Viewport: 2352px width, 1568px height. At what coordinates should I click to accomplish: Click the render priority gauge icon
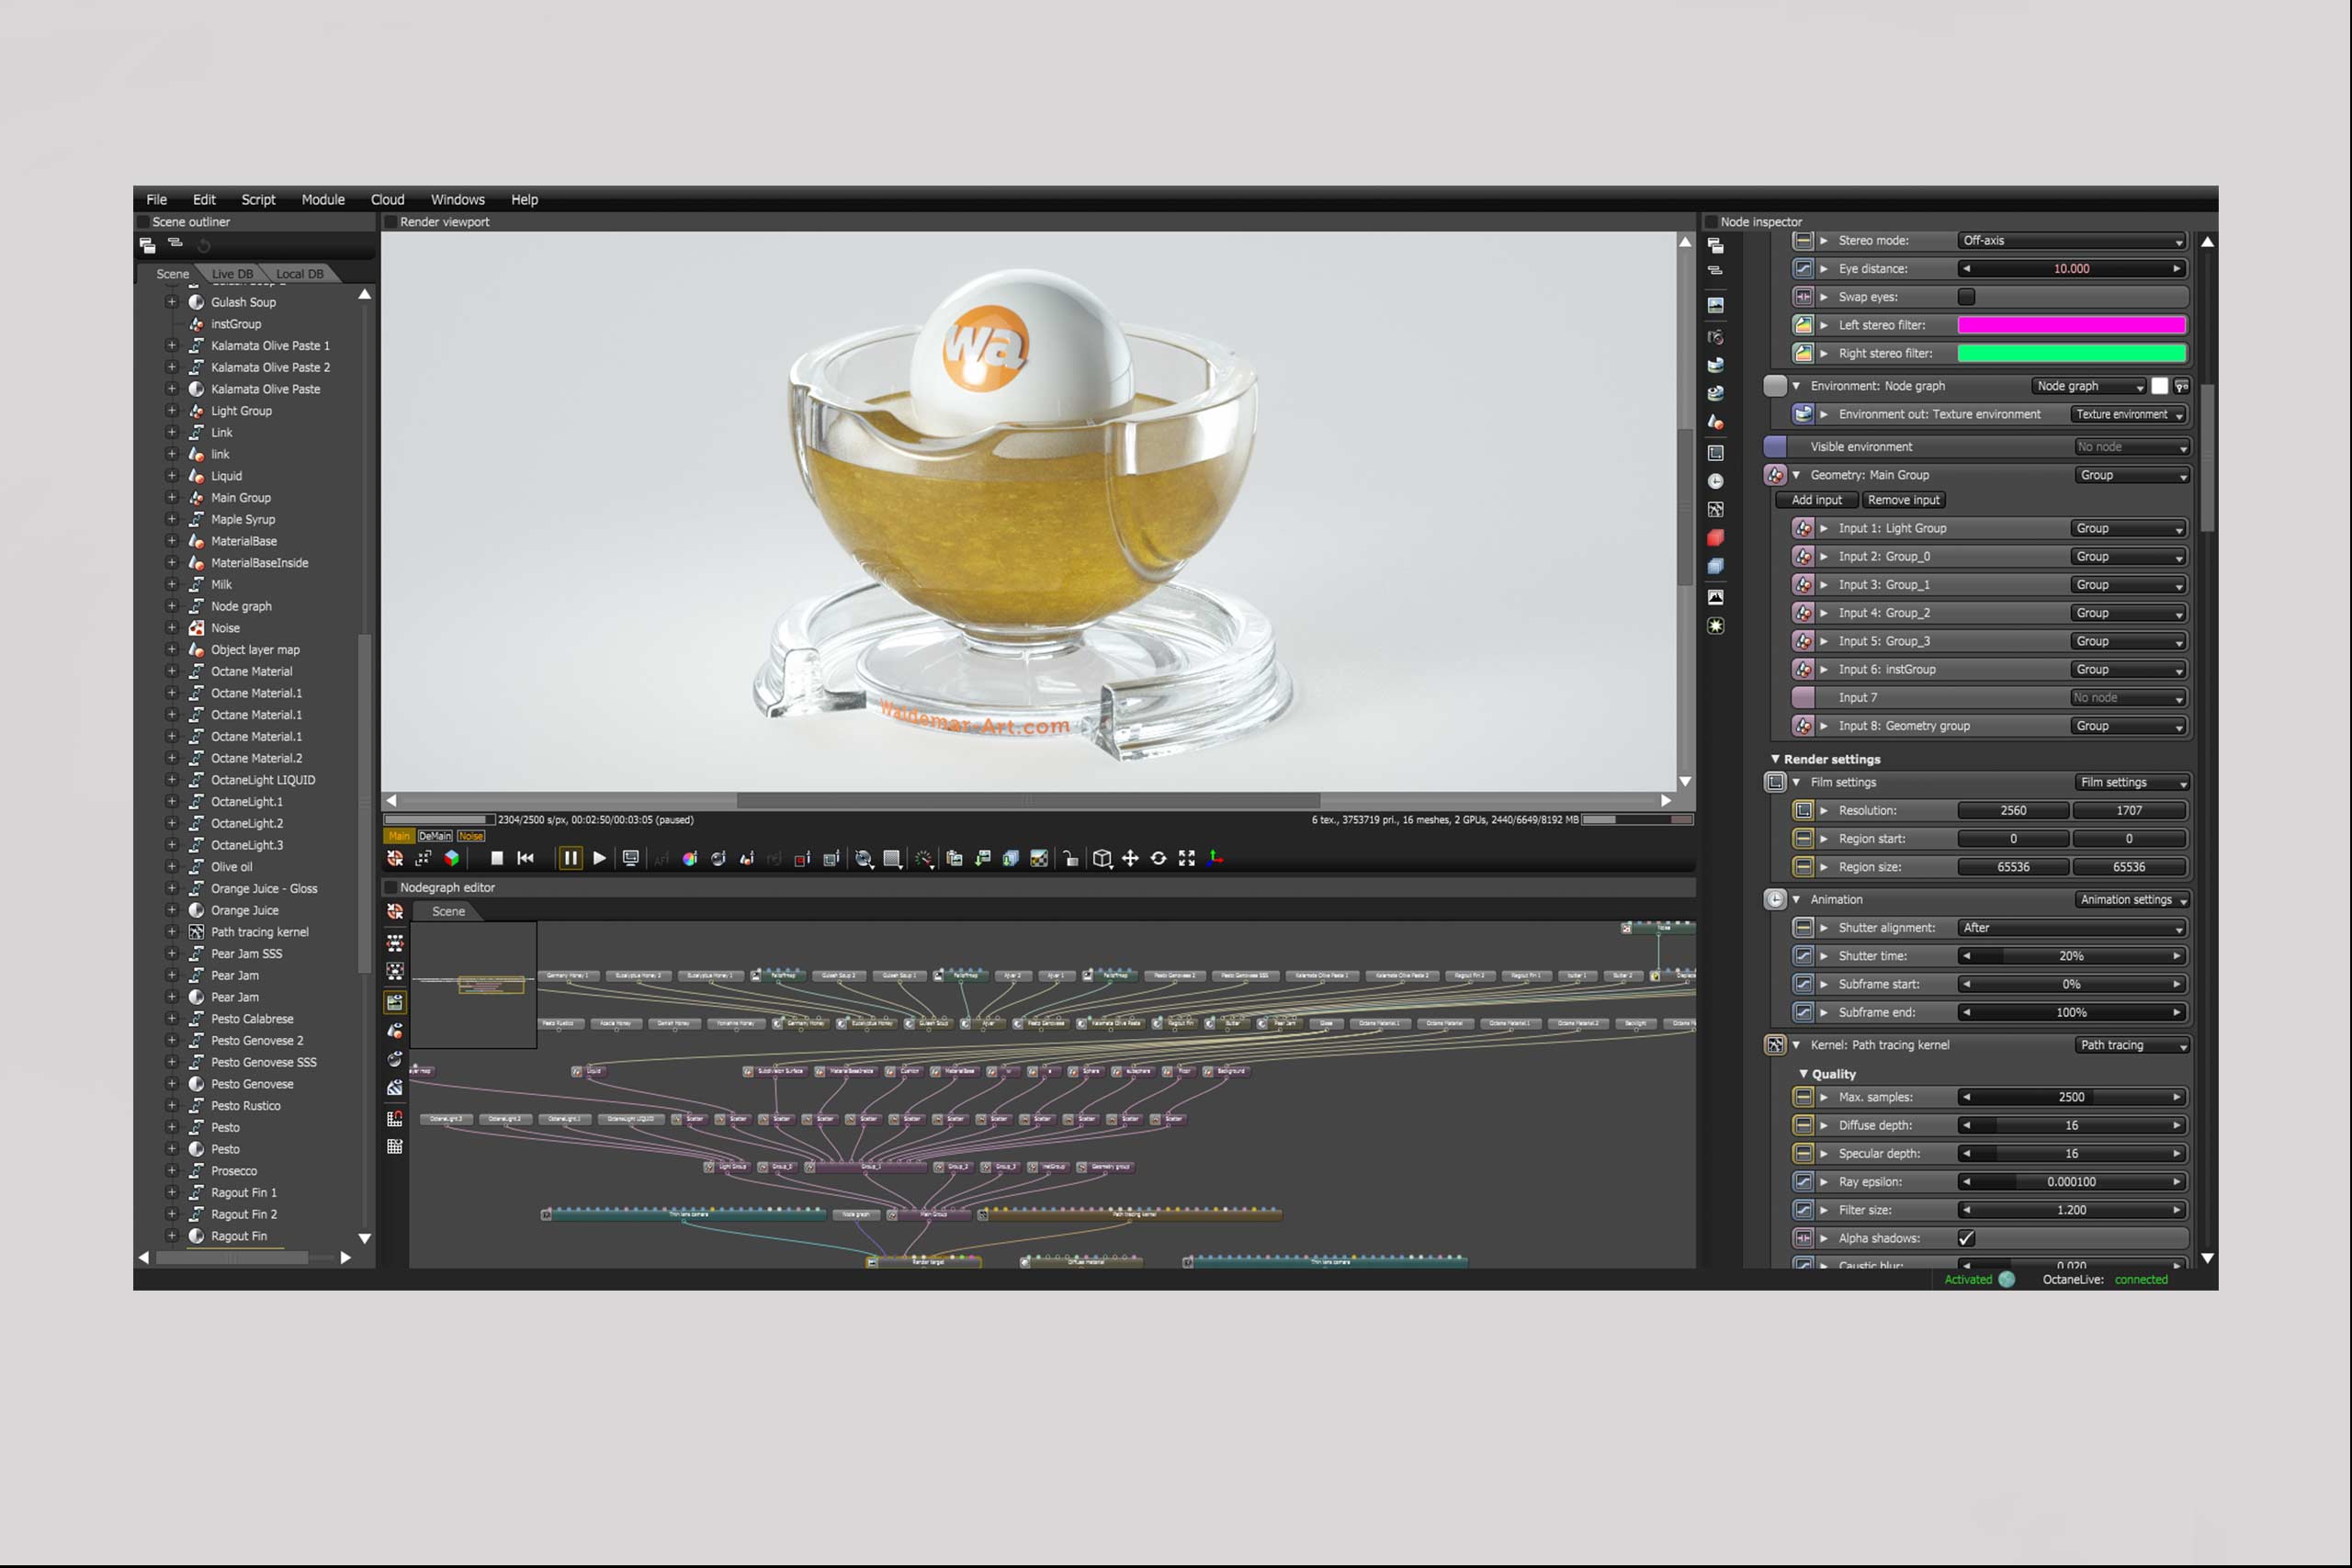[924, 858]
